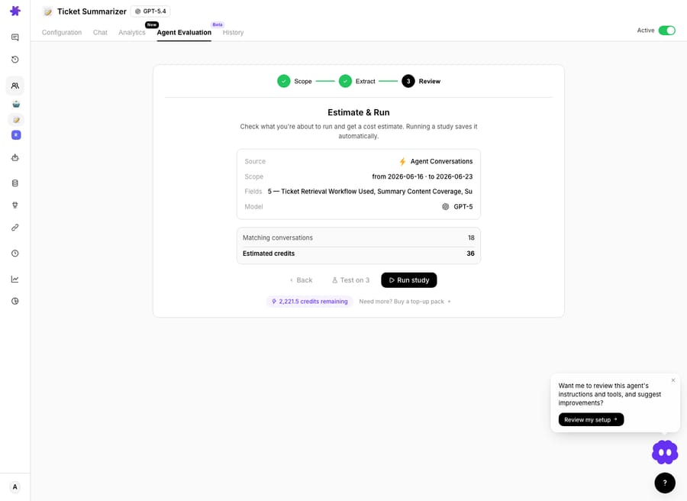Viewport: 687px width, 501px height.
Task: Open the plug integrations sidebar icon
Action: [15, 205]
